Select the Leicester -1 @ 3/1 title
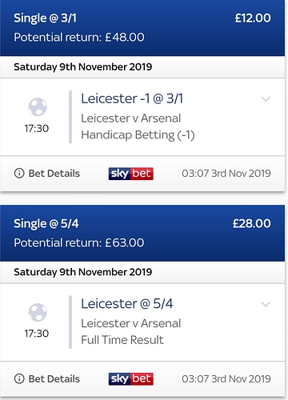The width and height of the screenshot is (288, 400). [132, 98]
